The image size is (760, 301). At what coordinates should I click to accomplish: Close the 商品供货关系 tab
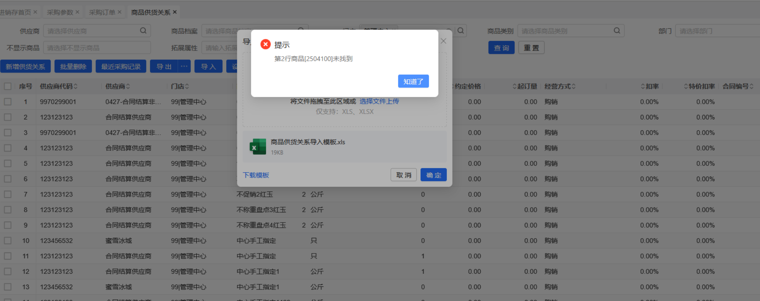click(x=175, y=12)
